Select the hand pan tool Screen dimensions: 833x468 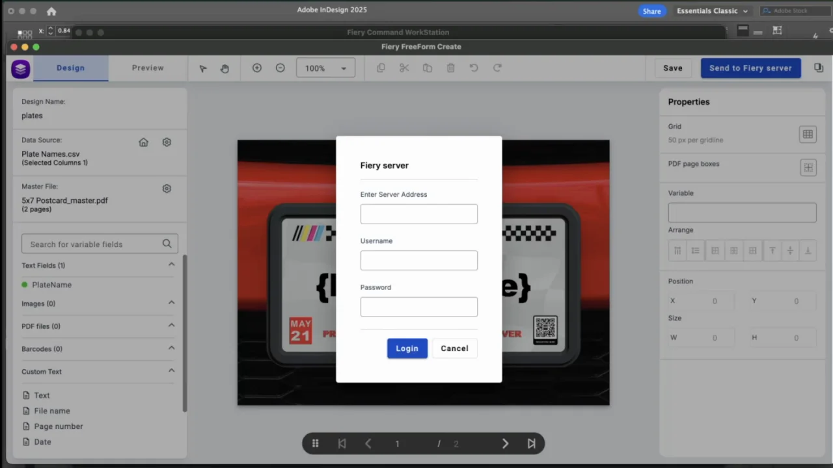(x=225, y=68)
